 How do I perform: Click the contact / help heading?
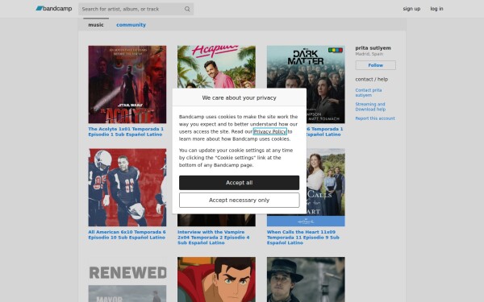[x=371, y=79]
